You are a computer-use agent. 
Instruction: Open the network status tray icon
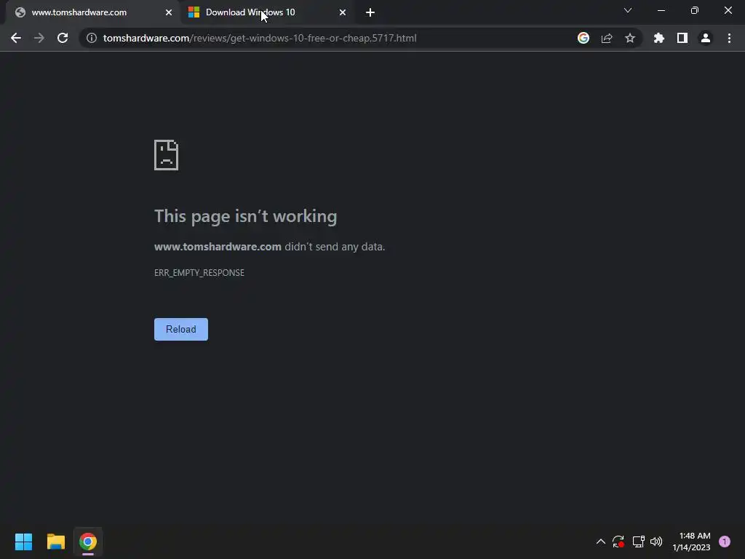[638, 542]
